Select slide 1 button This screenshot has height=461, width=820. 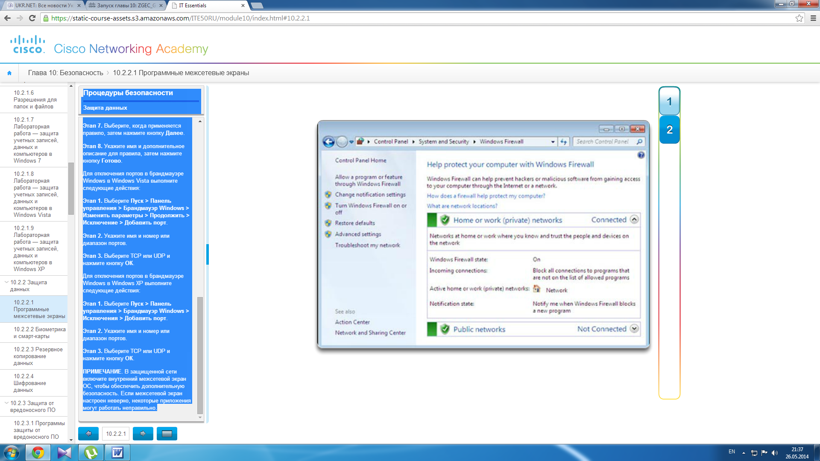coord(669,101)
